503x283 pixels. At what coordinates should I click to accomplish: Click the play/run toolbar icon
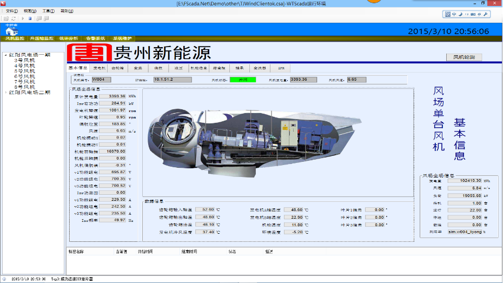coord(23,18)
